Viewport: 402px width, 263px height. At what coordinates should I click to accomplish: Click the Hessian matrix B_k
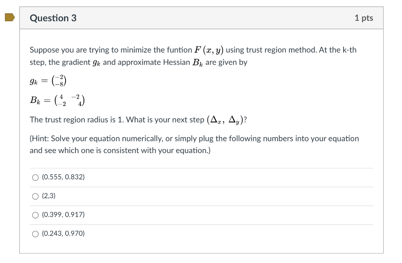coord(57,100)
